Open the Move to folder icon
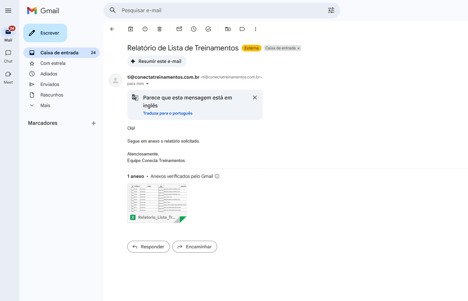This screenshot has width=468, height=301. click(x=228, y=29)
